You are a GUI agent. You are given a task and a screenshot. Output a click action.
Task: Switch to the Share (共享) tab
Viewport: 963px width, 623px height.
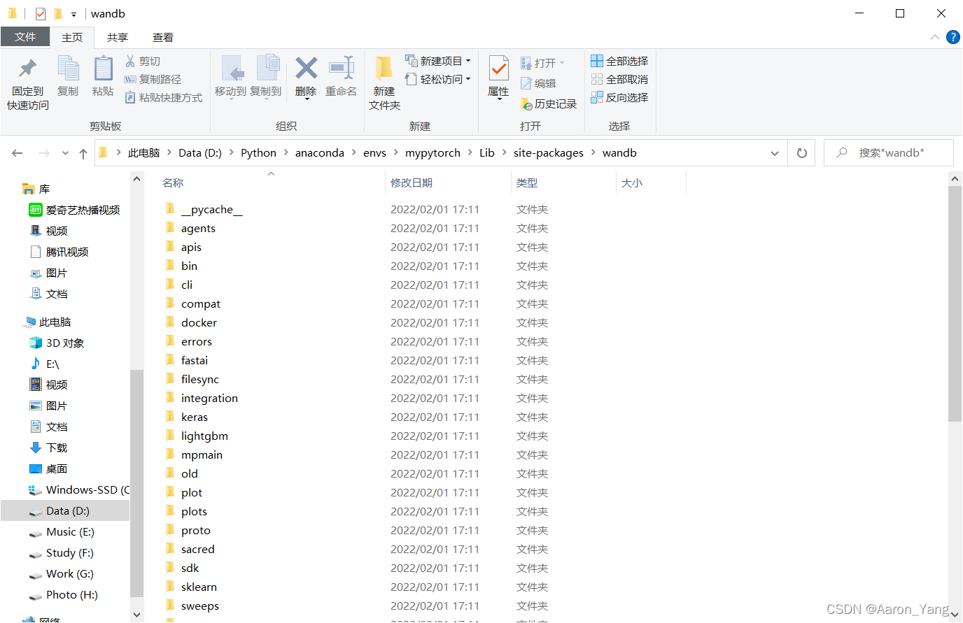point(118,38)
